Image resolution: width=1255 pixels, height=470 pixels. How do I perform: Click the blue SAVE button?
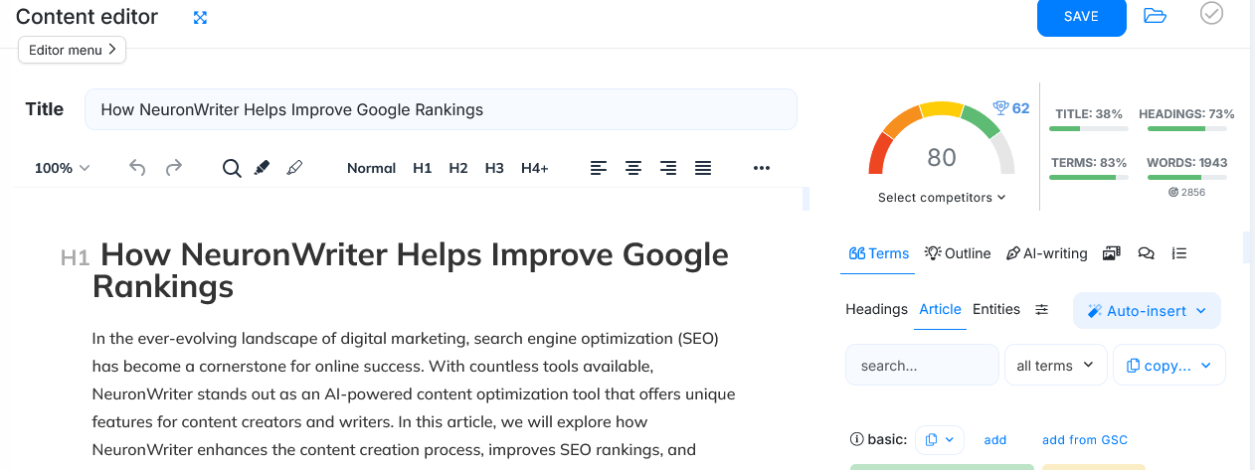pos(1081,17)
